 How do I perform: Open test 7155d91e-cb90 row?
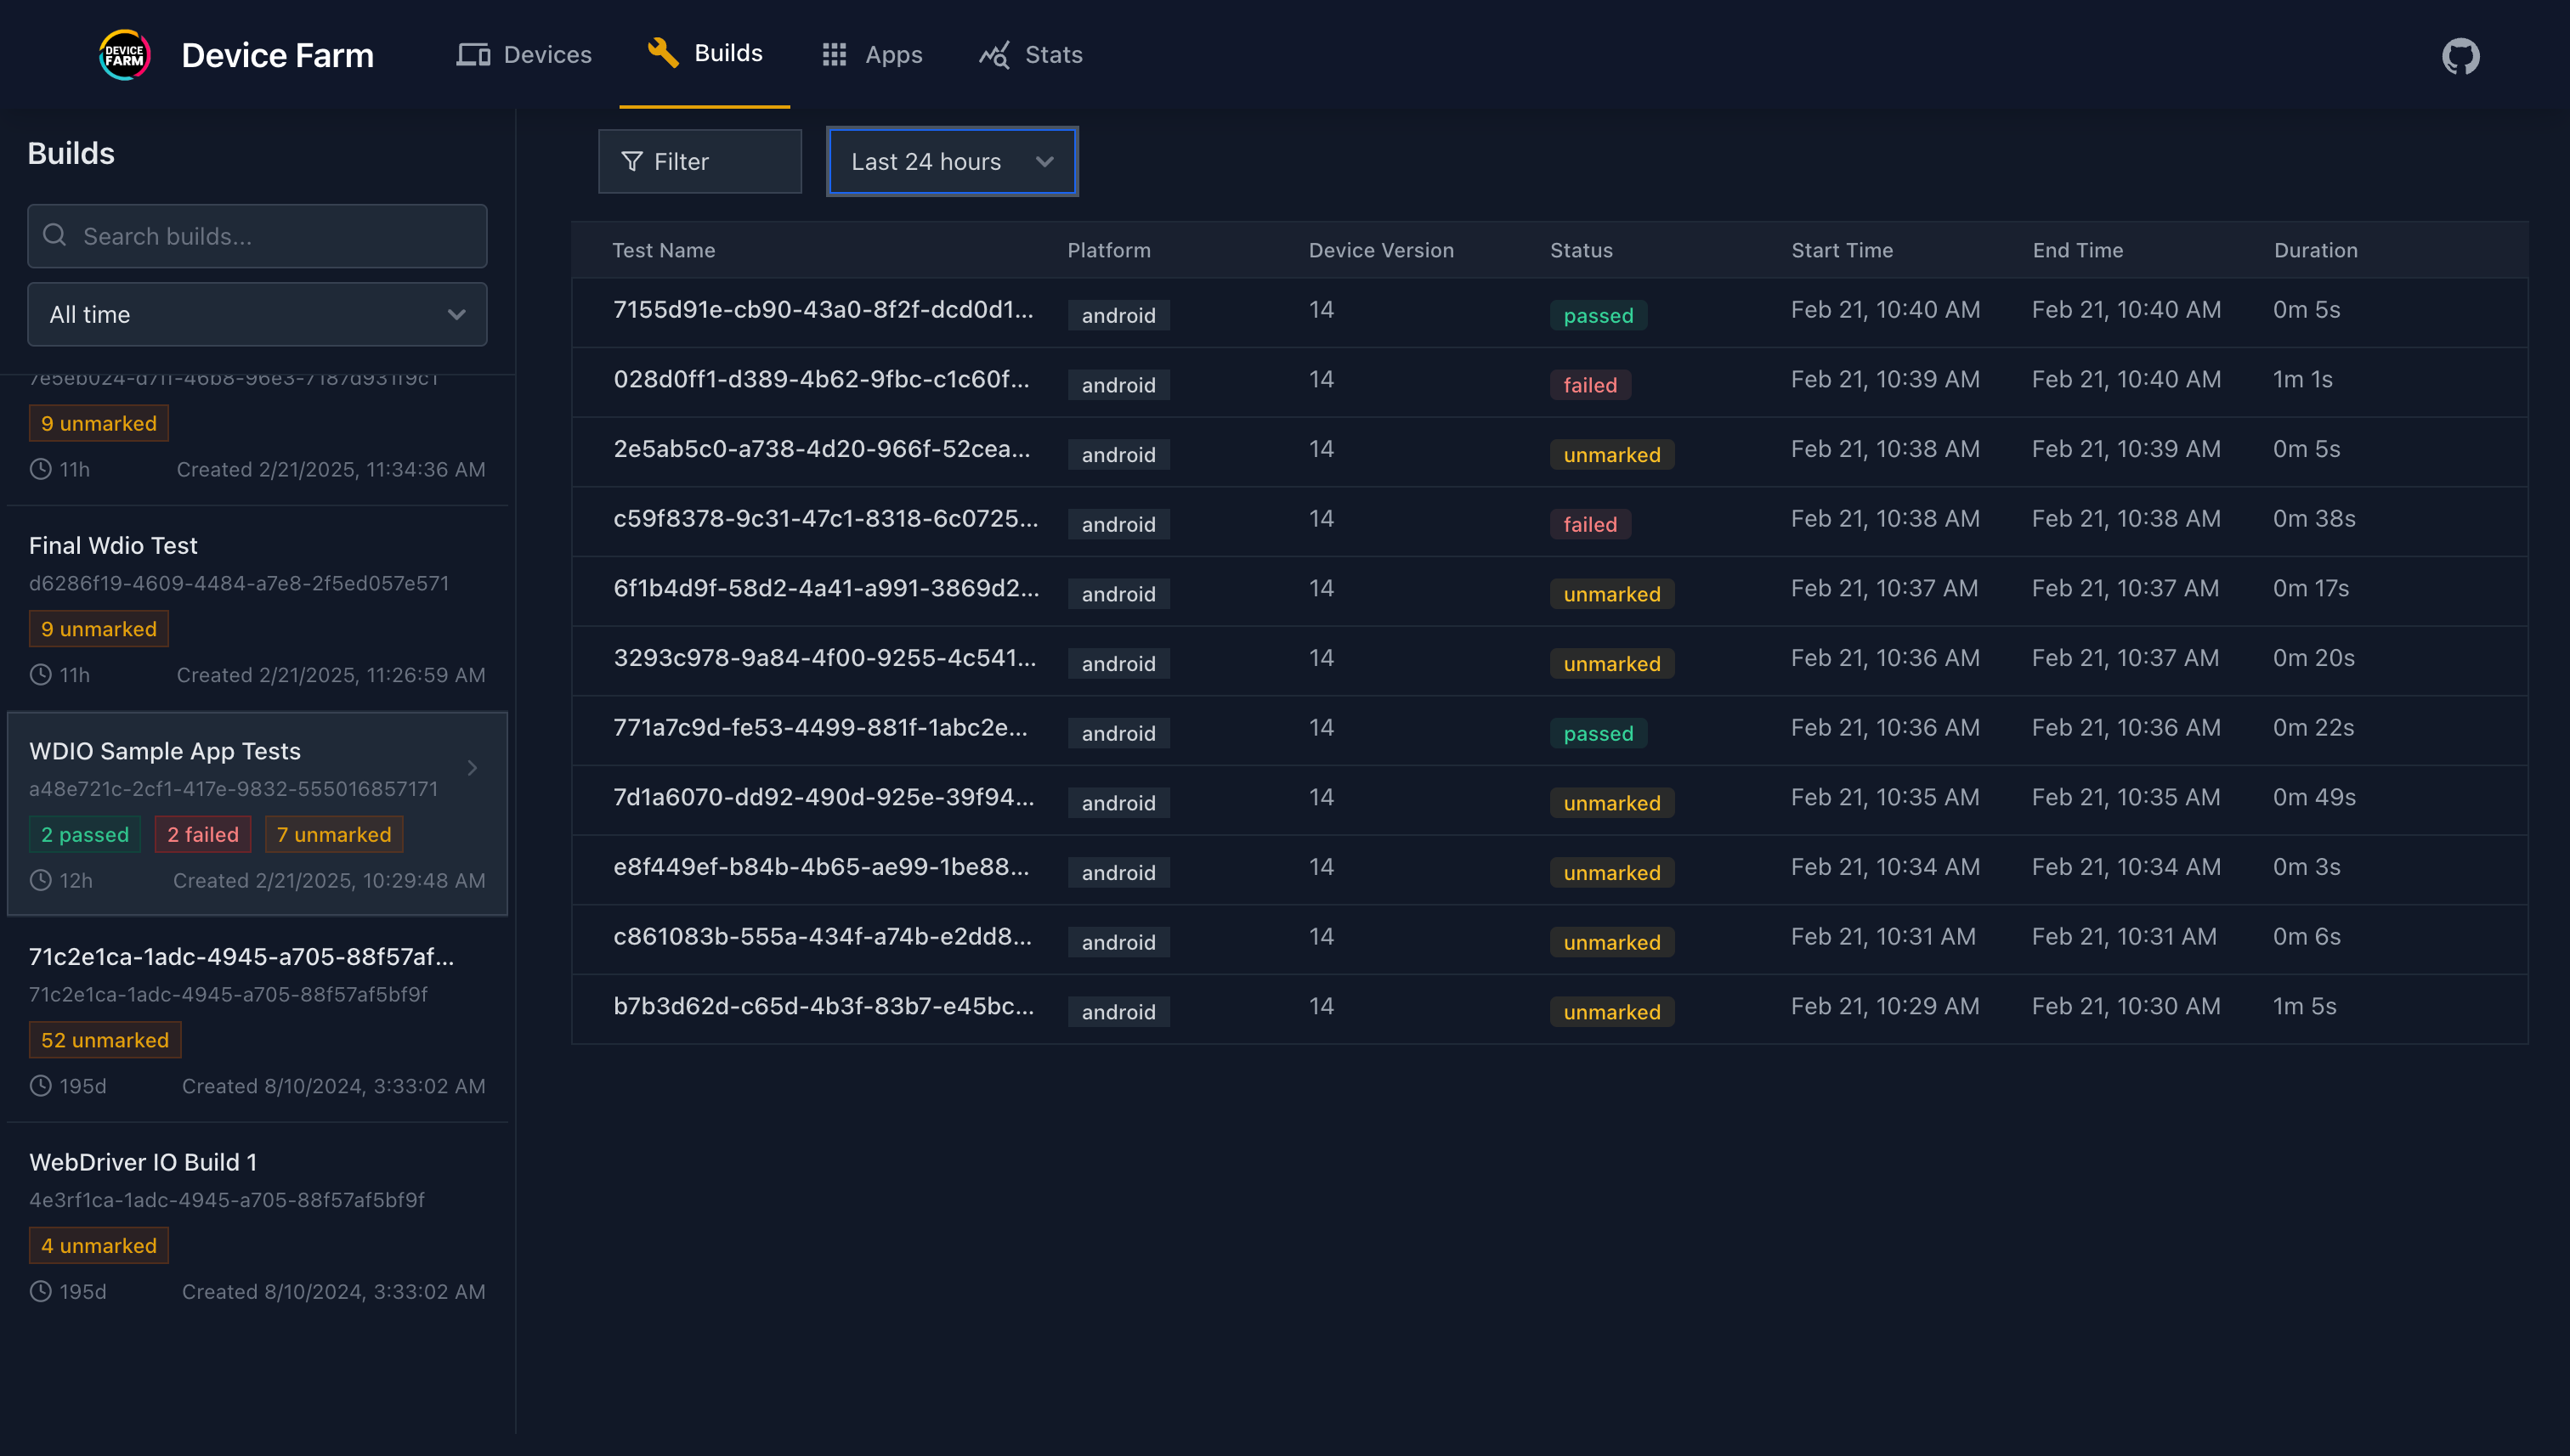pos(823,310)
